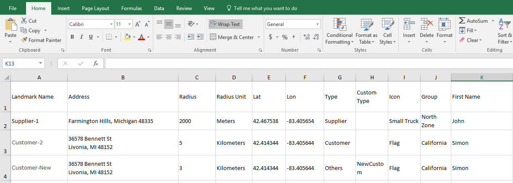
Task: Align text right
Action: pos(178,37)
